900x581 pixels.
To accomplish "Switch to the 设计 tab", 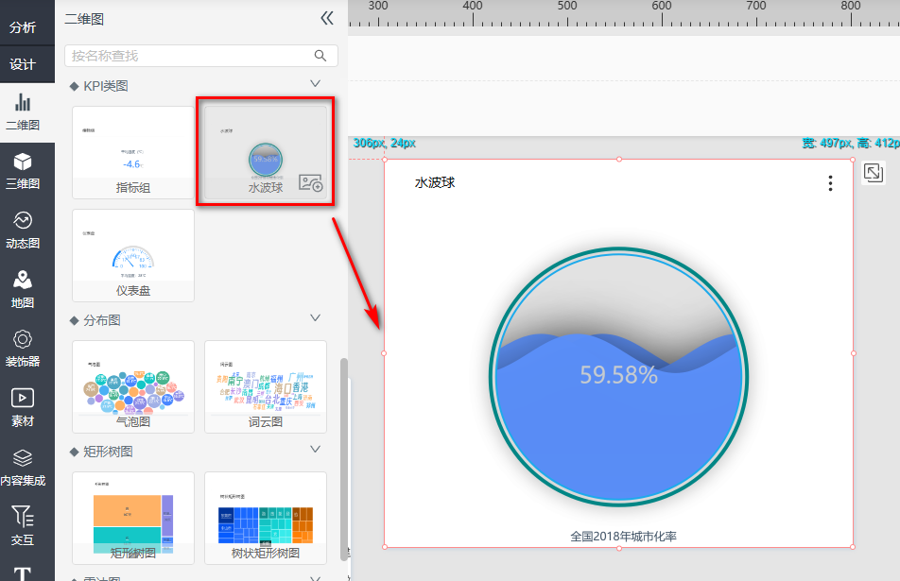I will click(x=23, y=64).
